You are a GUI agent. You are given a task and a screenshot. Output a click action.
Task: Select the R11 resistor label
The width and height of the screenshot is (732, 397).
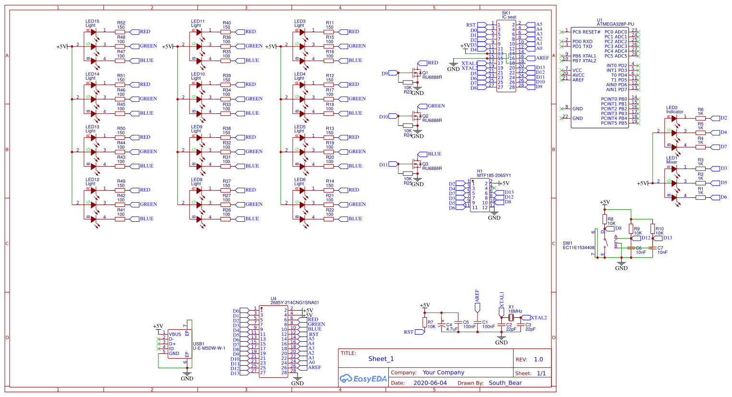pyautogui.click(x=330, y=23)
